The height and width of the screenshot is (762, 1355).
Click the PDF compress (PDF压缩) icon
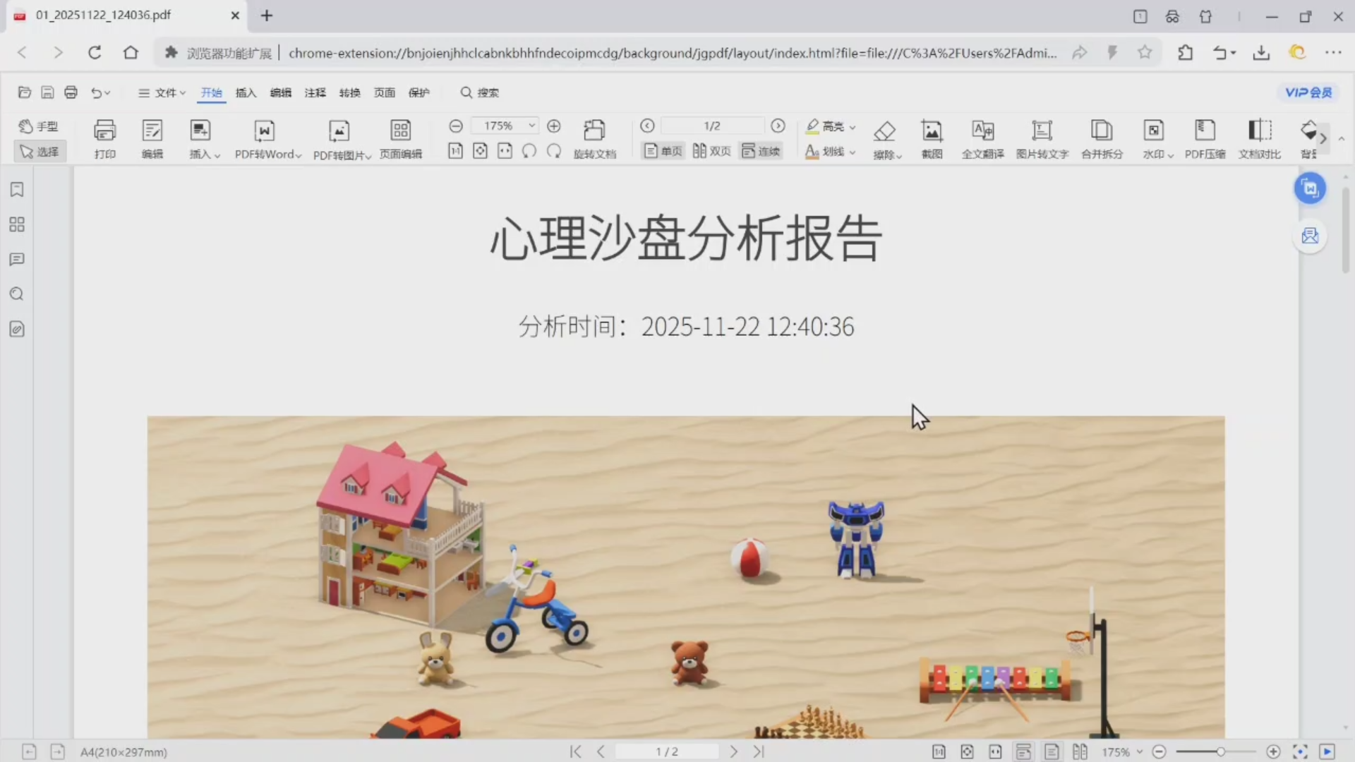coord(1204,131)
